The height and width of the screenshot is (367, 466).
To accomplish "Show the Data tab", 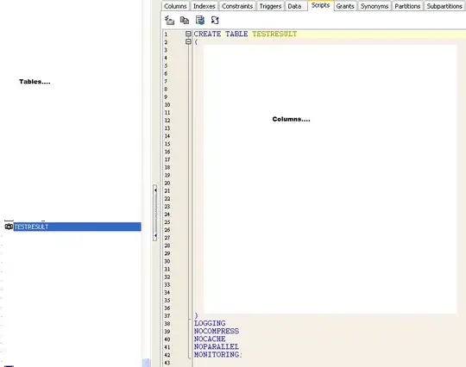I will pyautogui.click(x=294, y=6).
